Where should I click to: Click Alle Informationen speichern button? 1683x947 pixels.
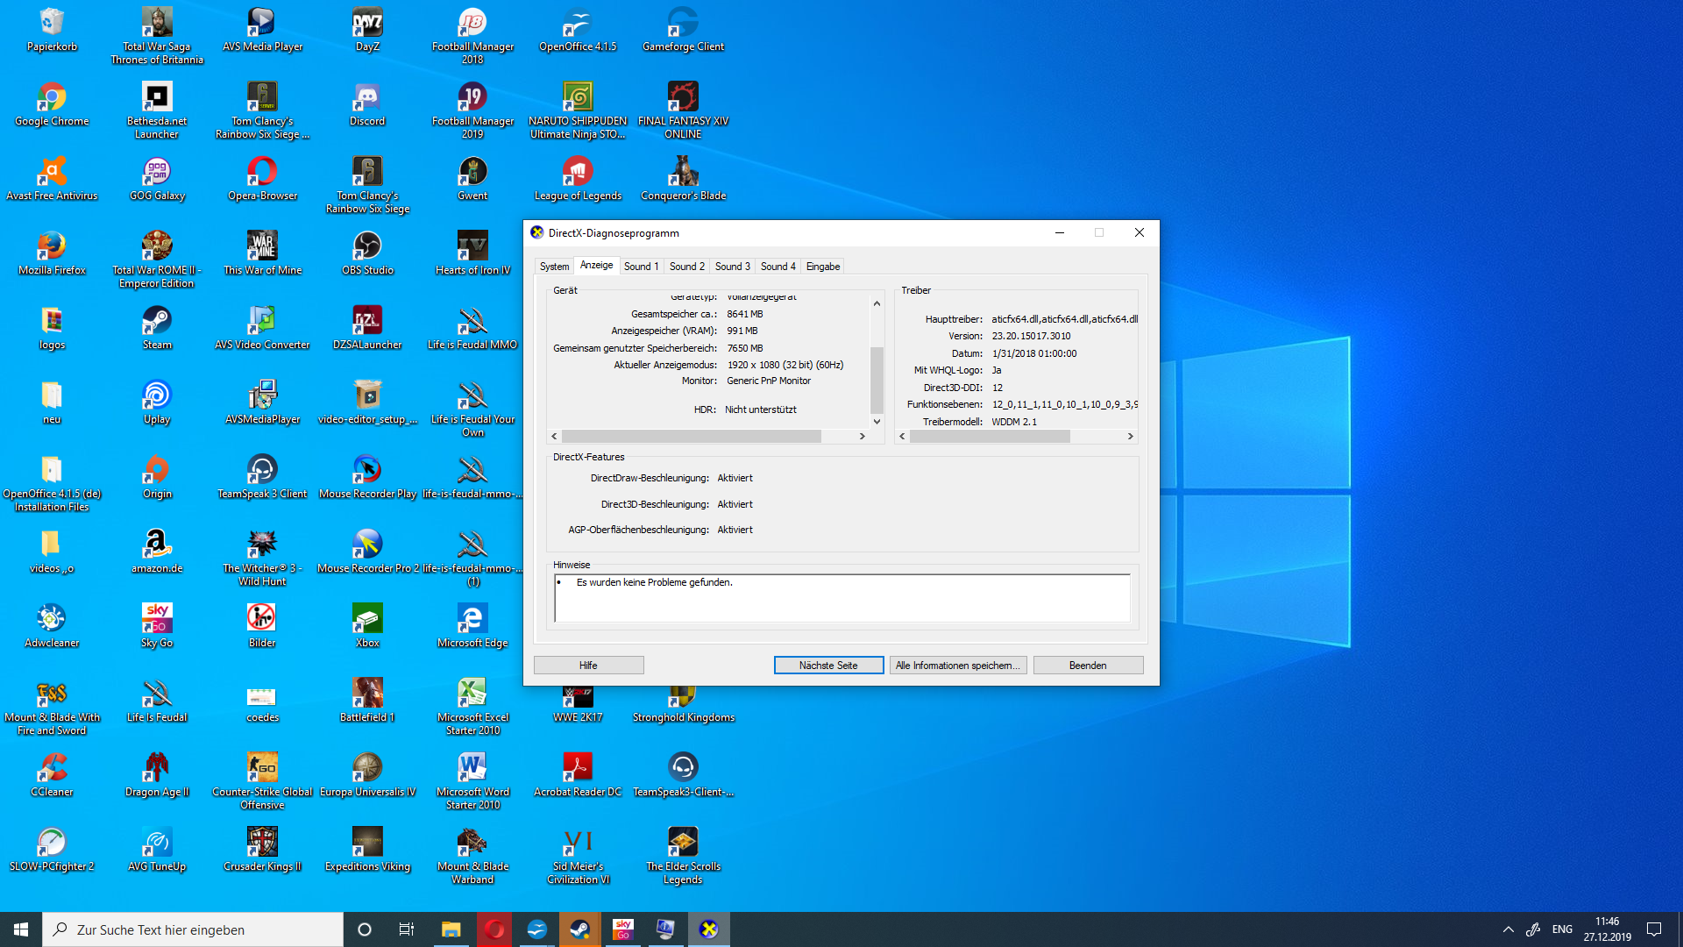tap(957, 666)
